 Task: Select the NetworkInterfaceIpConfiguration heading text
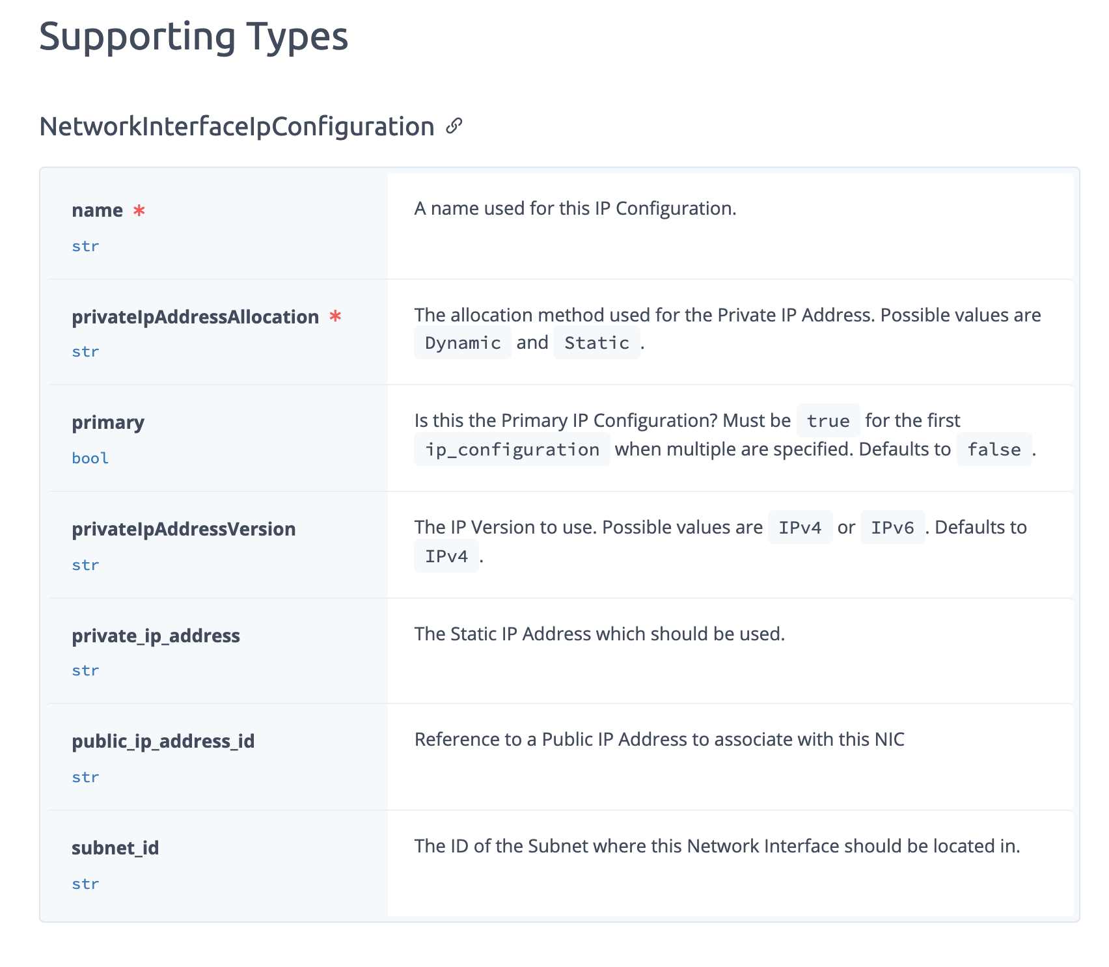[x=236, y=126]
